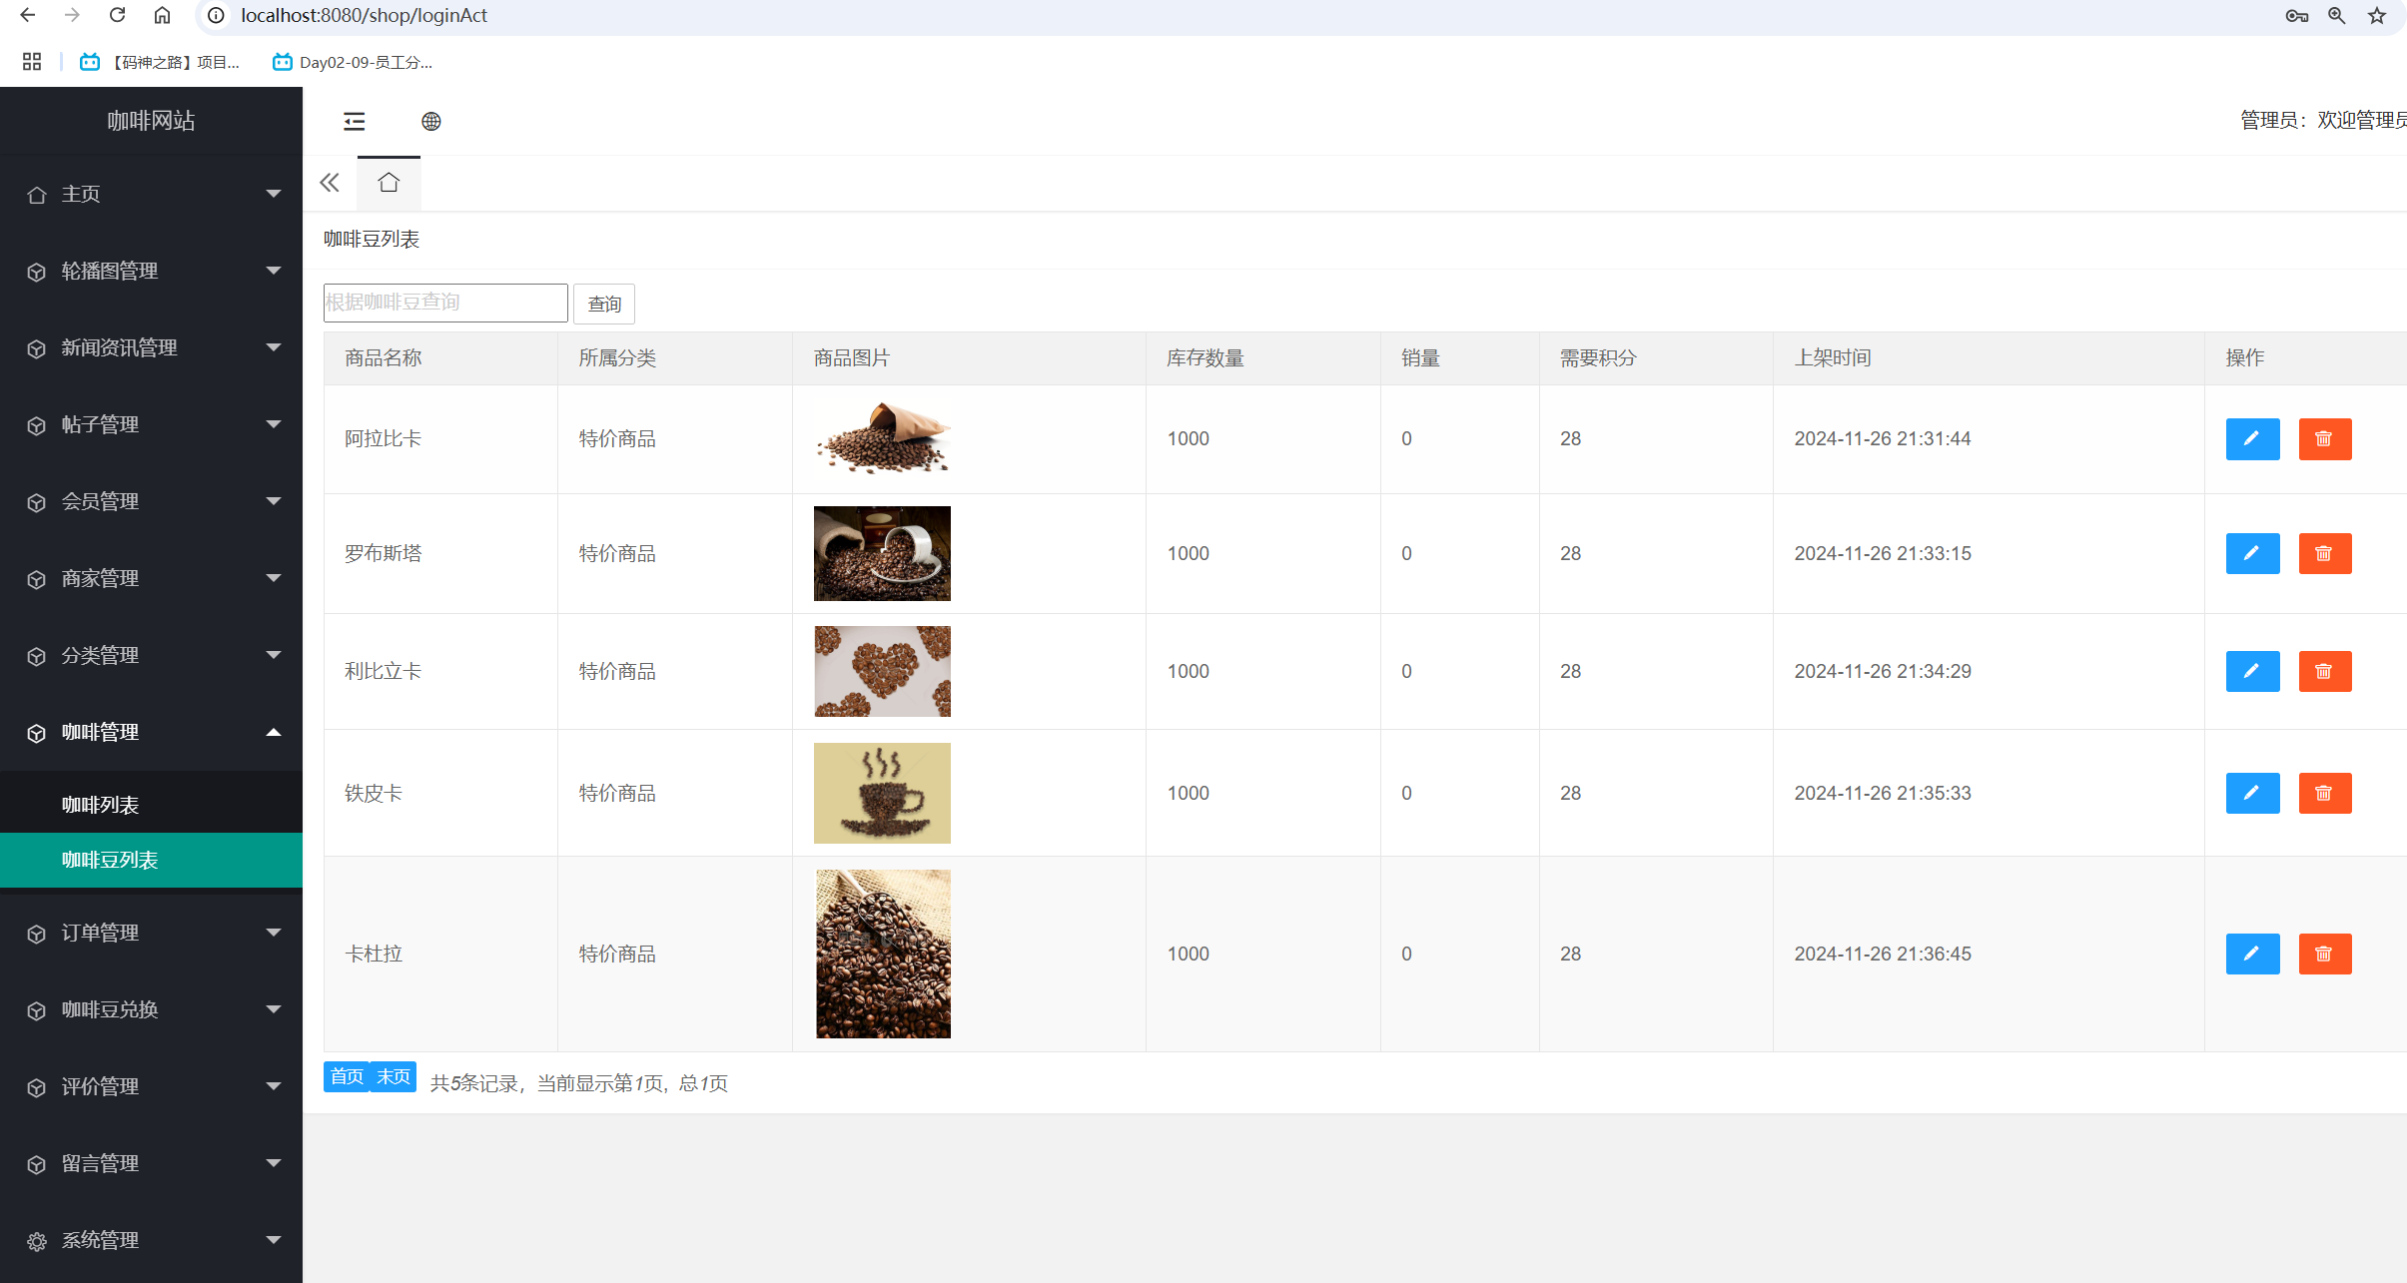Click the password key icon
Screen dimensions: 2407x1283
click(2296, 15)
